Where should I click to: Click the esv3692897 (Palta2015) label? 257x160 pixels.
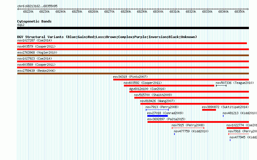166,119
